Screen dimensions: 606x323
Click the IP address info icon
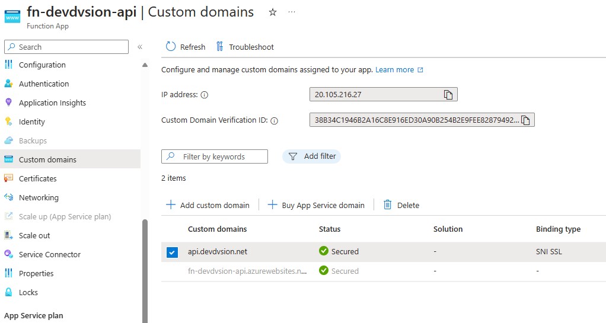click(205, 95)
